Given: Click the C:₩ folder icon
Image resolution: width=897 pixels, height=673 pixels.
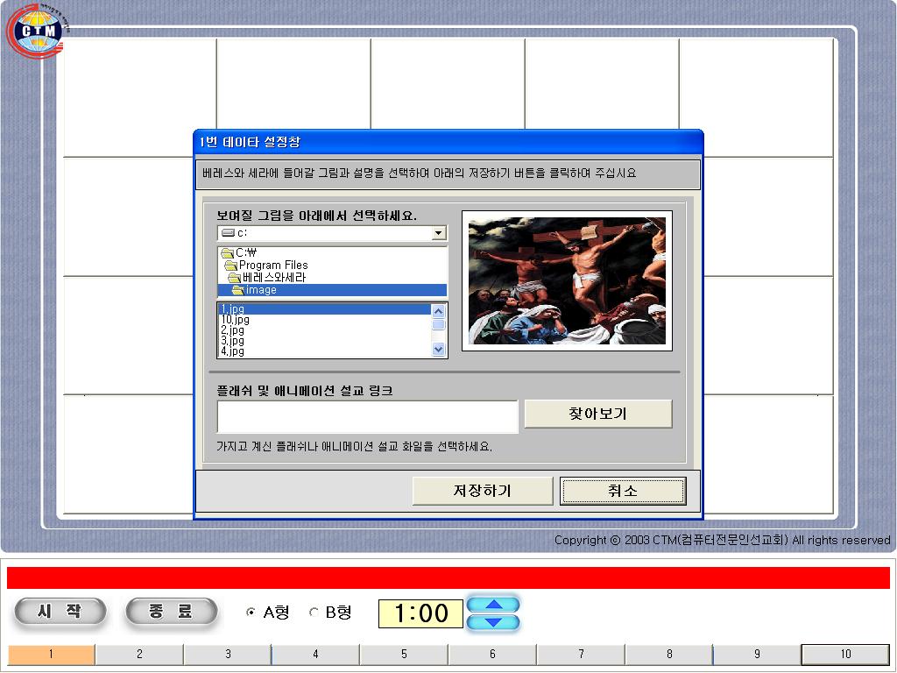Looking at the screenshot, I should 227,253.
